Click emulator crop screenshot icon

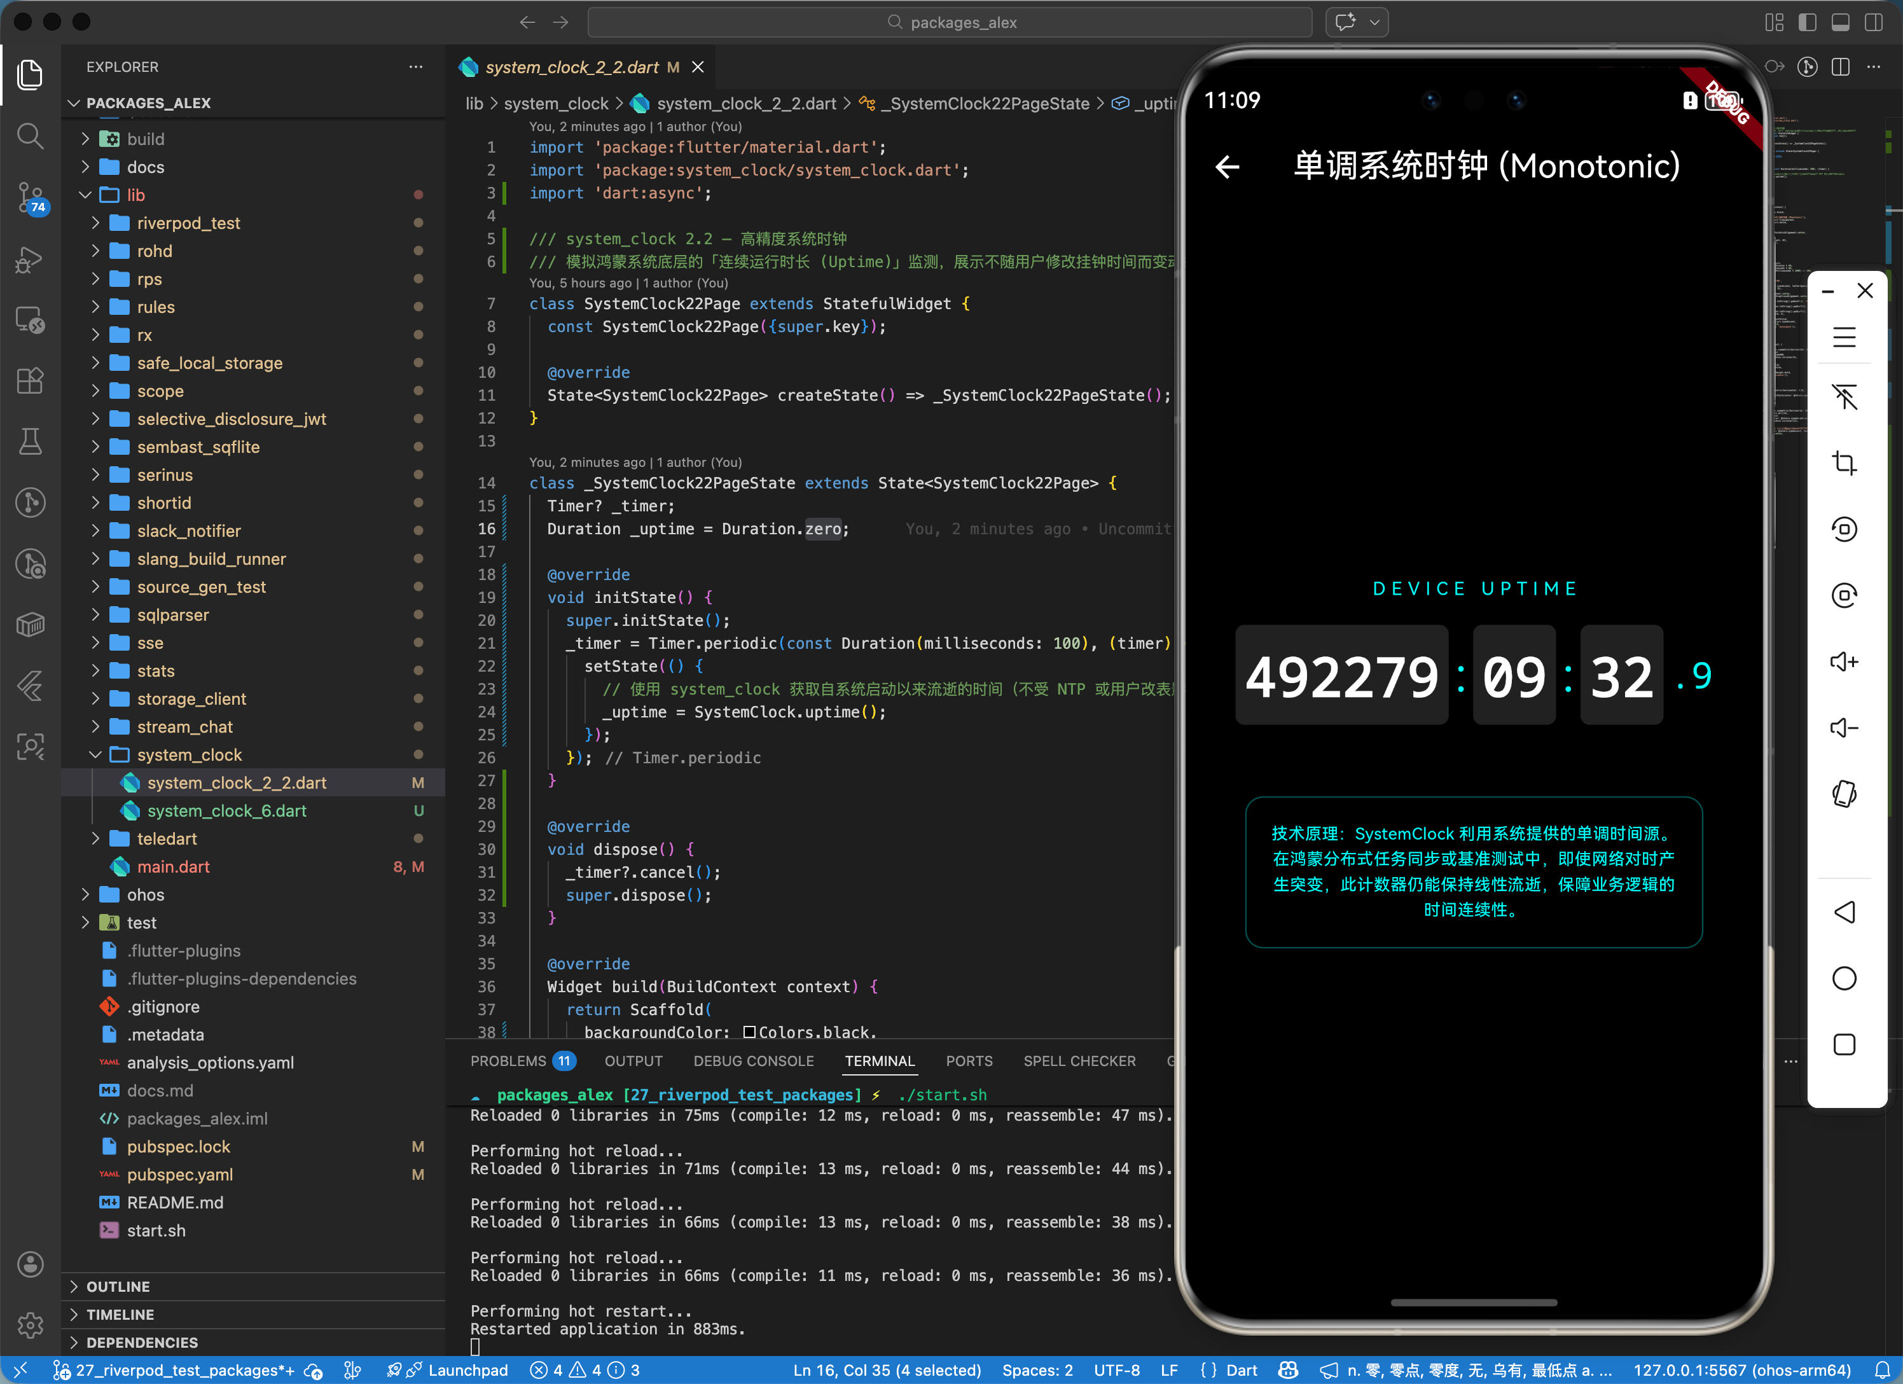[x=1843, y=463]
